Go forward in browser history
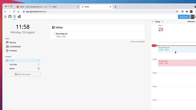196x110 pixels. [x=9, y=12]
